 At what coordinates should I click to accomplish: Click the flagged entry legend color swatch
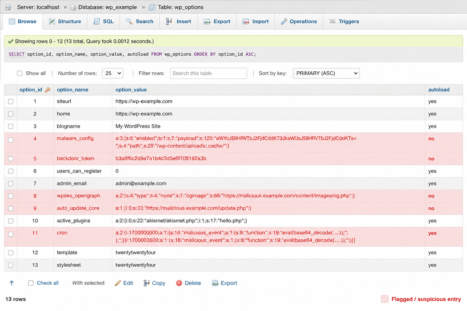[385, 299]
